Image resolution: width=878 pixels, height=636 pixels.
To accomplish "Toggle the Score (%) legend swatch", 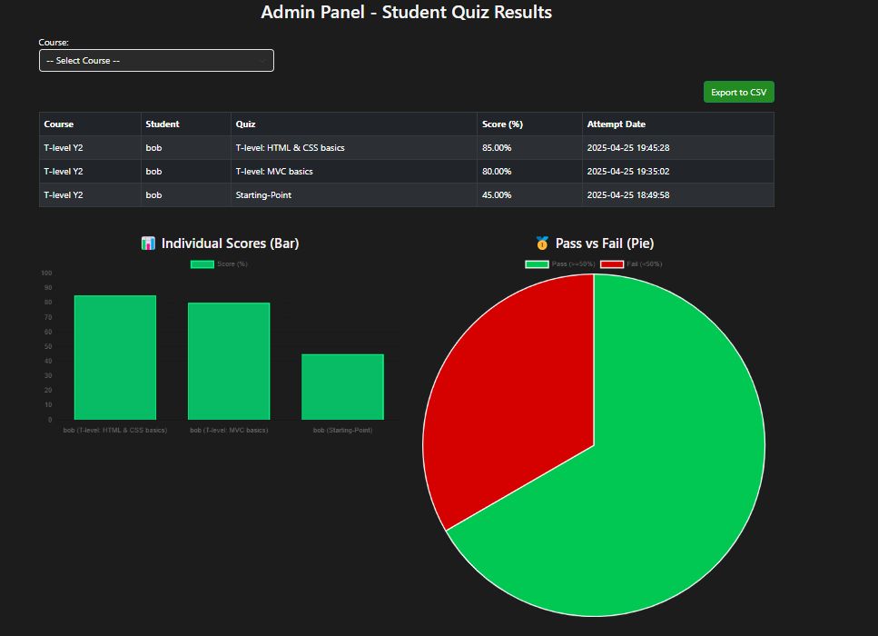I will point(202,263).
